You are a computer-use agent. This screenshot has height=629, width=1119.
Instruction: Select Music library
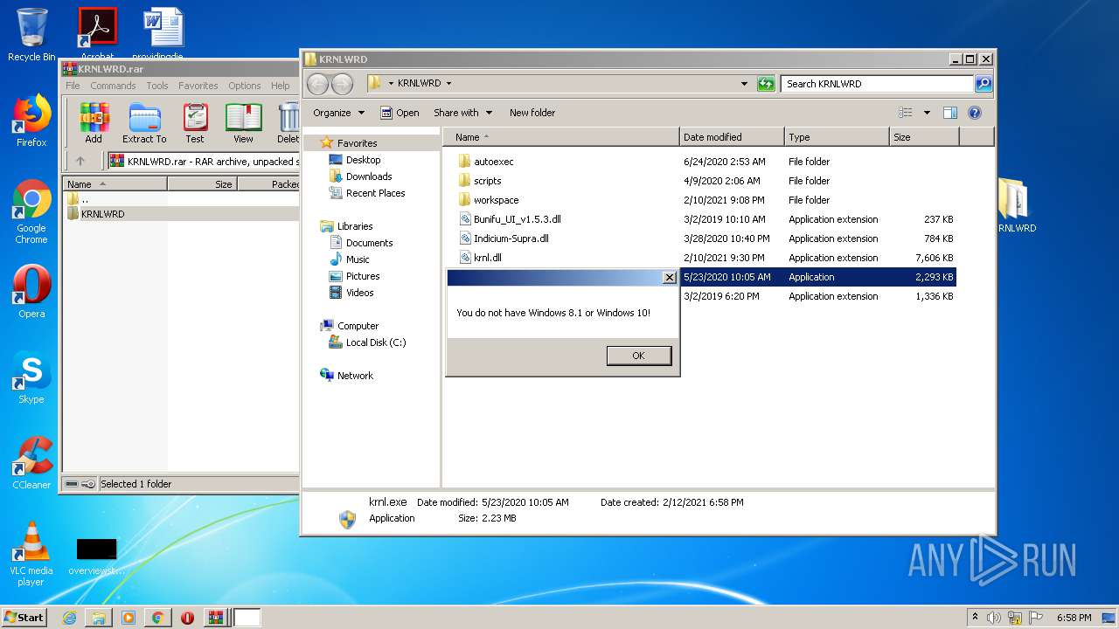coord(350,259)
